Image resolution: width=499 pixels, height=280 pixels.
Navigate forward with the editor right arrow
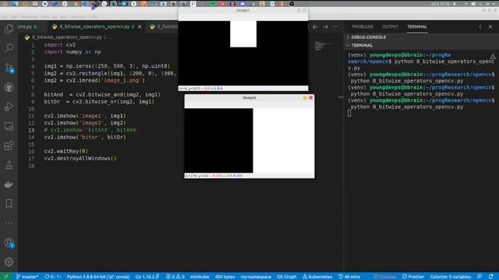(x=325, y=27)
